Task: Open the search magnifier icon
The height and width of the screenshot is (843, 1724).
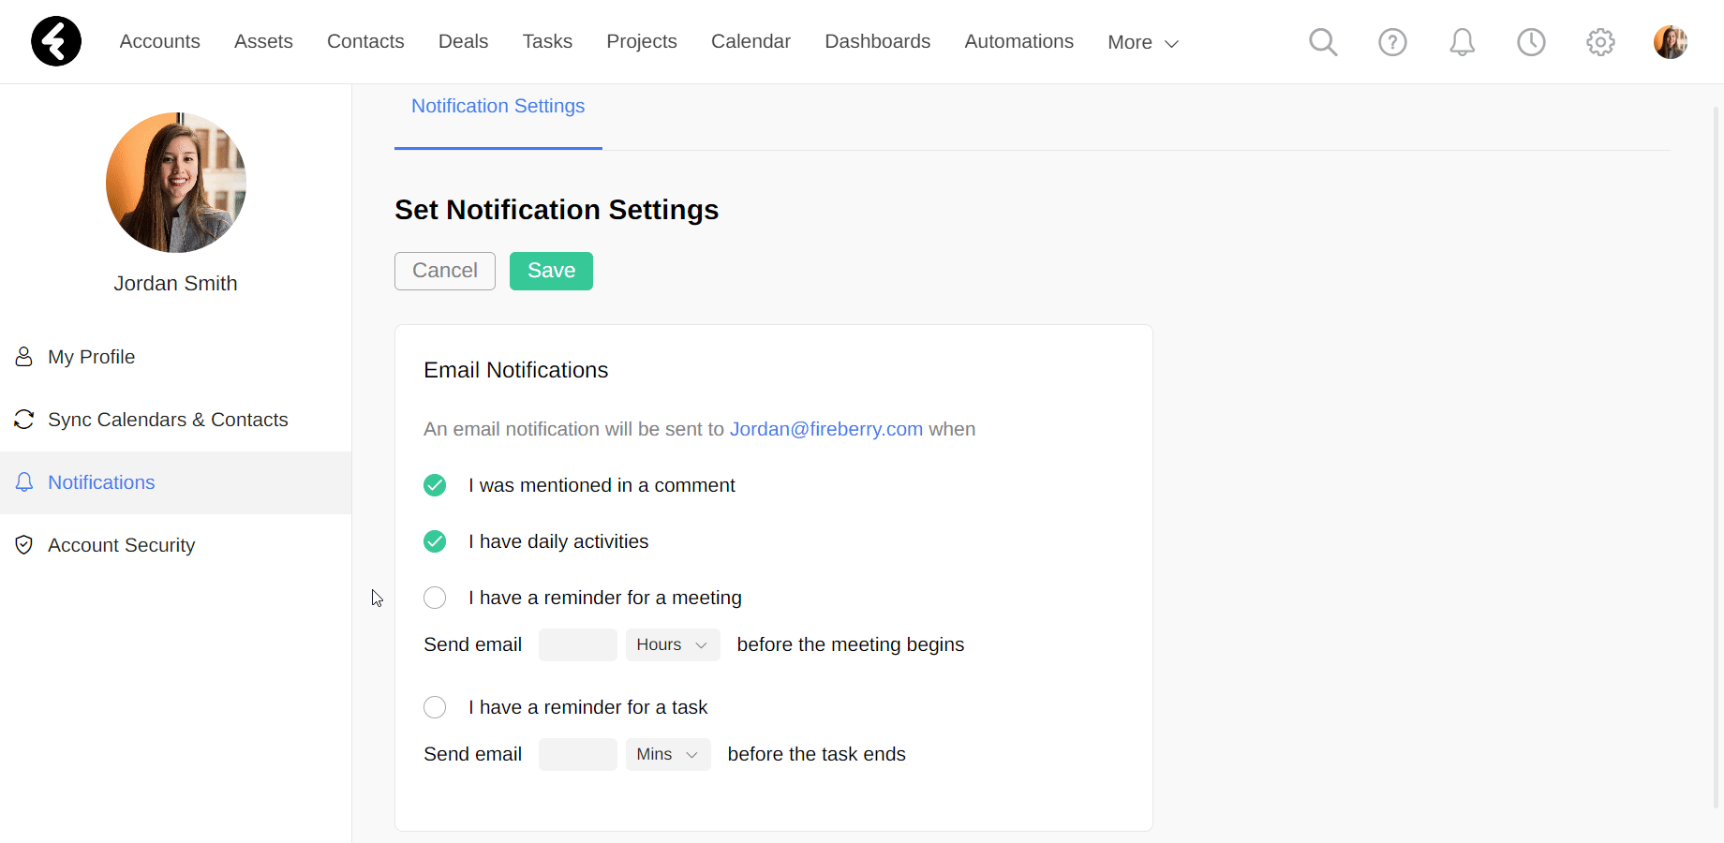Action: [1323, 42]
